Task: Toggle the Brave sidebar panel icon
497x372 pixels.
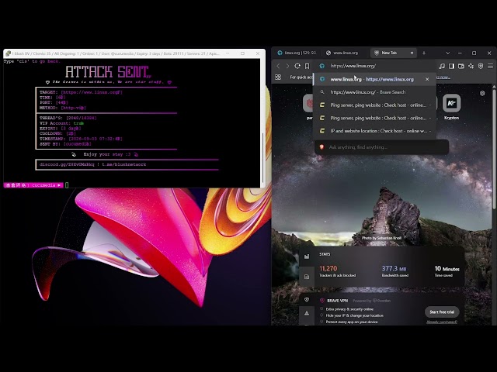Action: pyautogui.click(x=451, y=66)
